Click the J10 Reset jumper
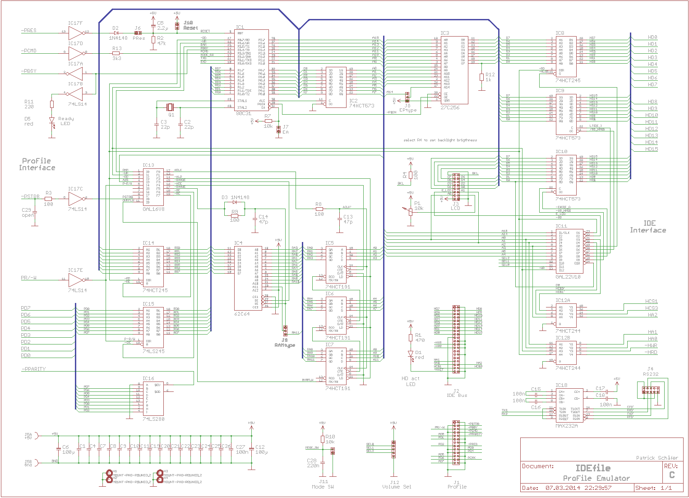 177,25
